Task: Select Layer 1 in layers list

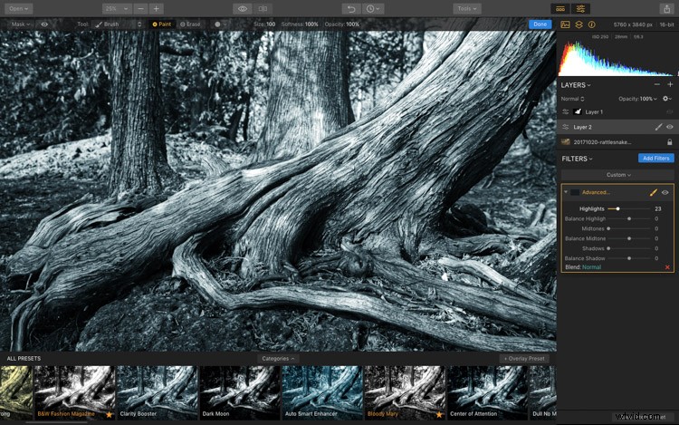Action: point(617,111)
